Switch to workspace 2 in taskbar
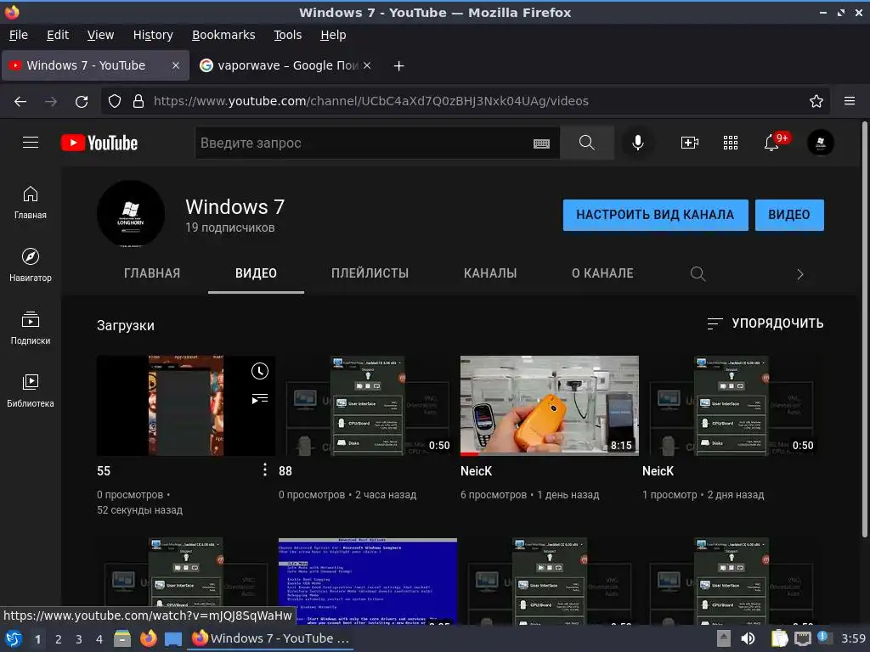The height and width of the screenshot is (652, 870). click(59, 638)
